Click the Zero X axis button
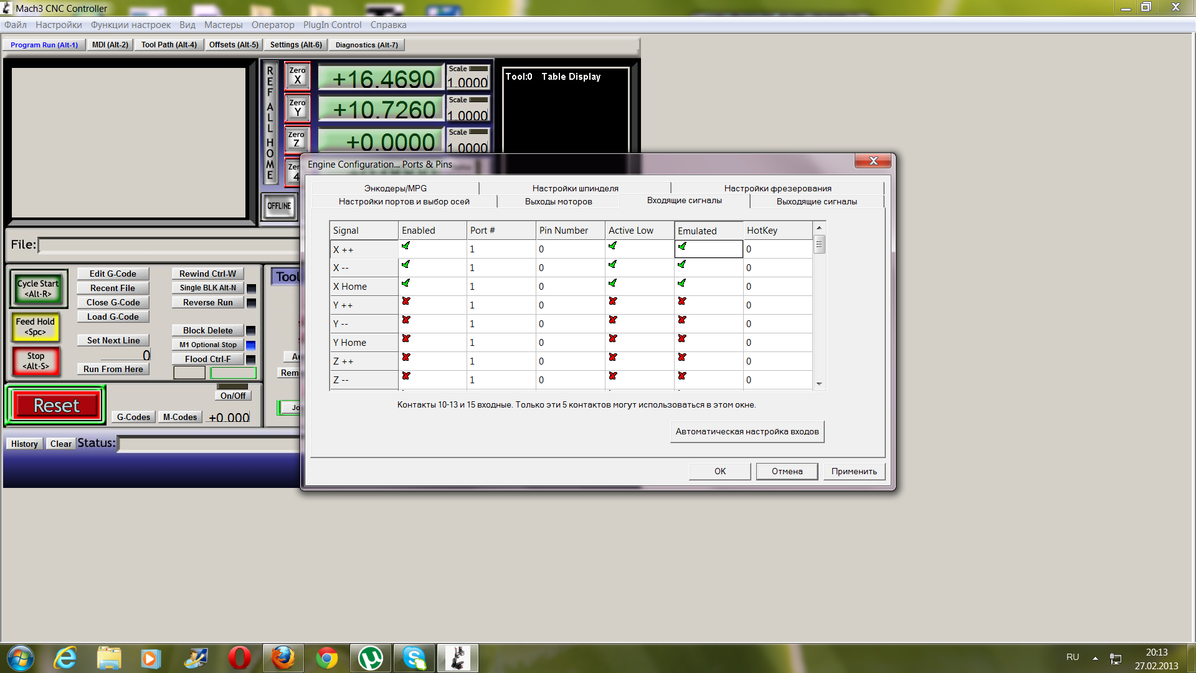The image size is (1196, 673). pyautogui.click(x=297, y=75)
